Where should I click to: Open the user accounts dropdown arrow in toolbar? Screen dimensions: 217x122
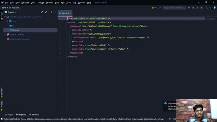155,8
